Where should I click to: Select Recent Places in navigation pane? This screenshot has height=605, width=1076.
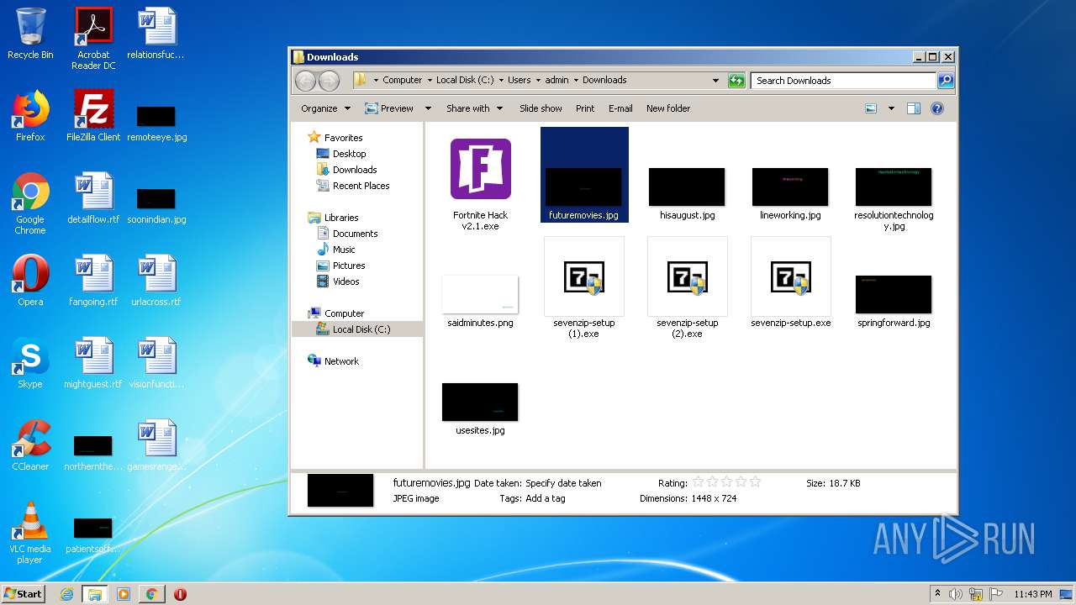[361, 186]
